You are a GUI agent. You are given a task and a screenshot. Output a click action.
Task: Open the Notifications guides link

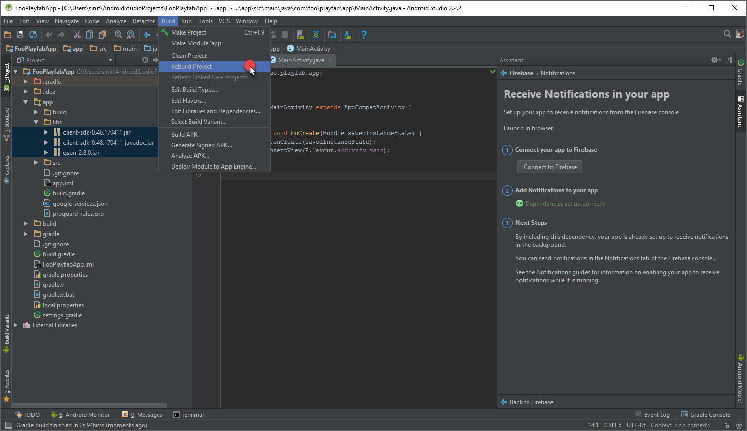(x=563, y=272)
